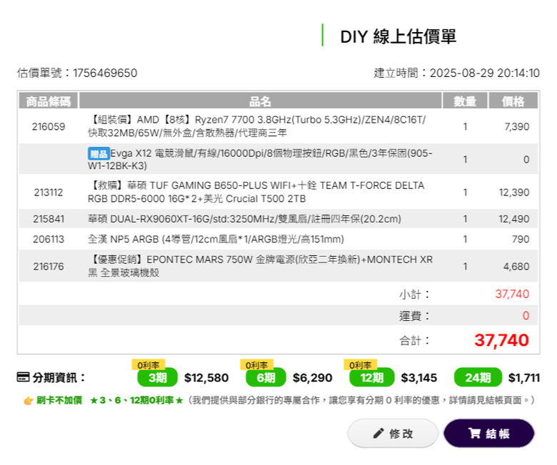The image size is (557, 465).
Task: Click the pencil icon in 修改
Action: coord(378,433)
